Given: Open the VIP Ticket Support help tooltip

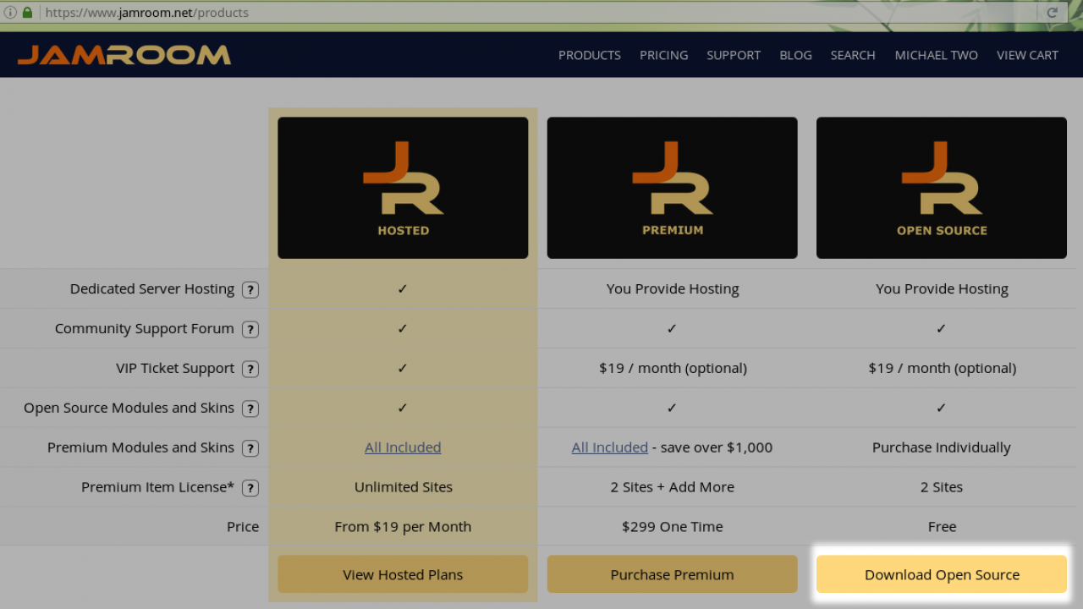Looking at the screenshot, I should pyautogui.click(x=250, y=369).
